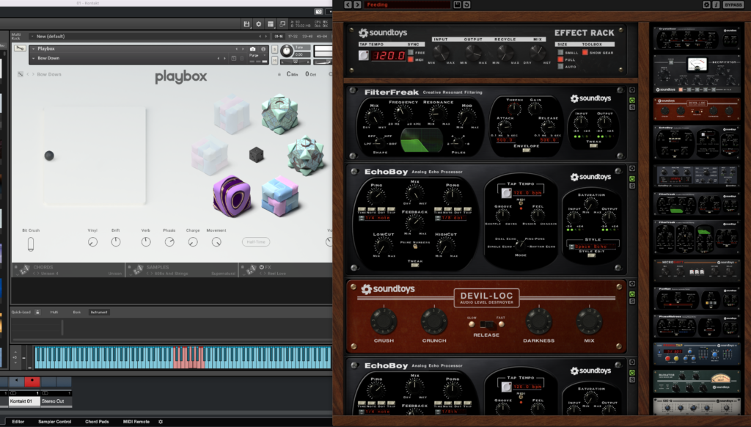This screenshot has width=751, height=427.
Task: Click Kontakt minimize view icon
Action: point(282,24)
